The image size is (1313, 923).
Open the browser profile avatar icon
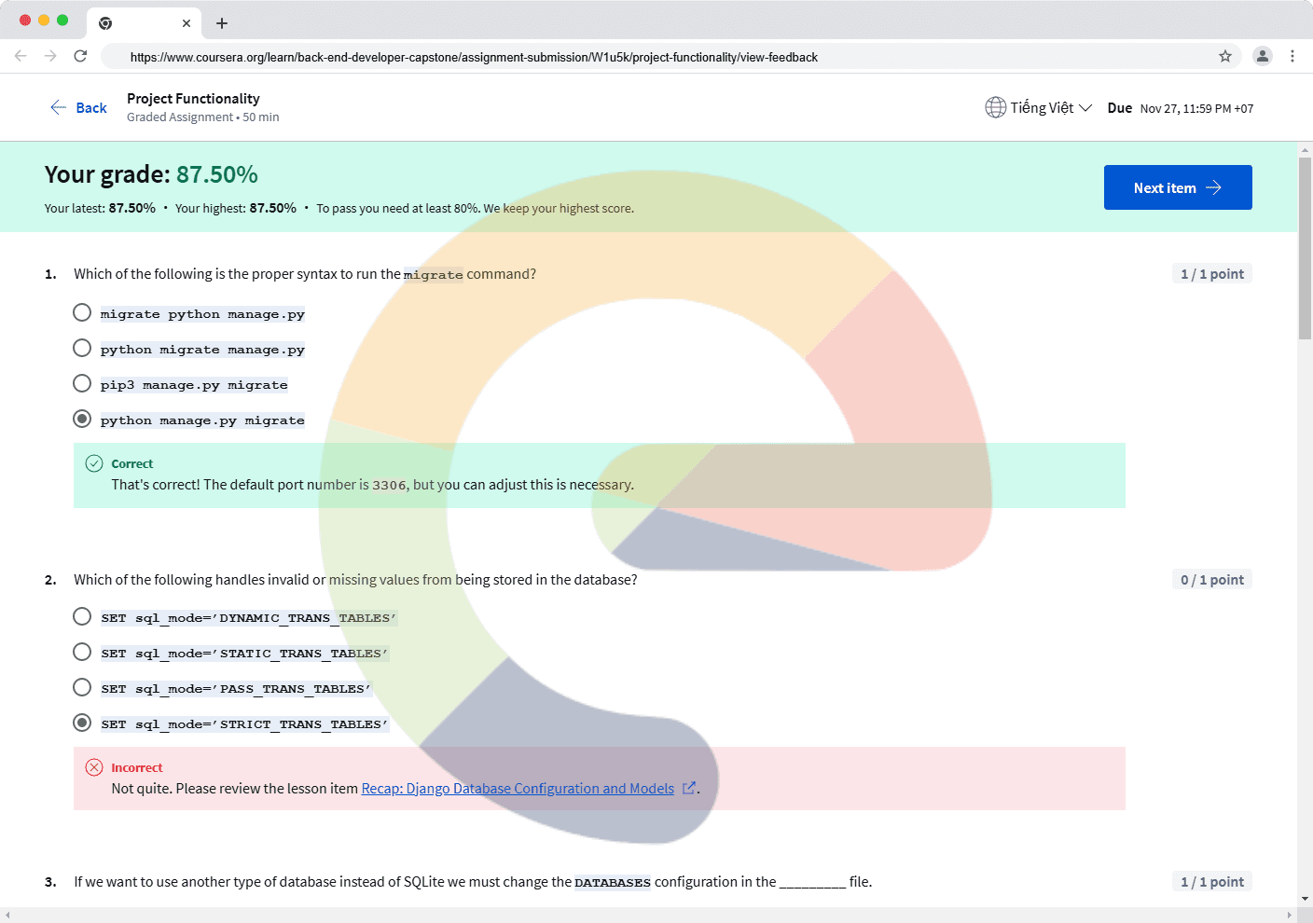coord(1262,56)
